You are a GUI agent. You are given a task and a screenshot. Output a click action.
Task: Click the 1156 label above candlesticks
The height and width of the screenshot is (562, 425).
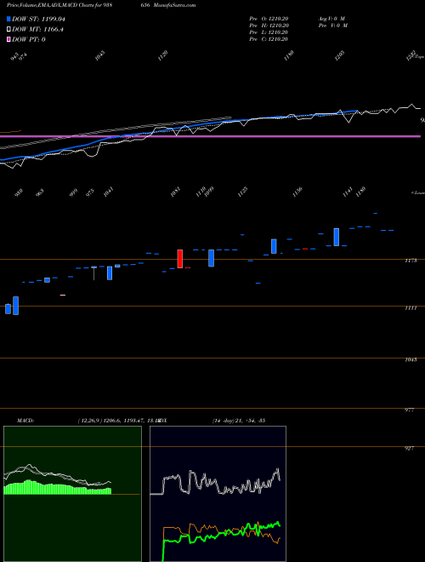coord(297,192)
